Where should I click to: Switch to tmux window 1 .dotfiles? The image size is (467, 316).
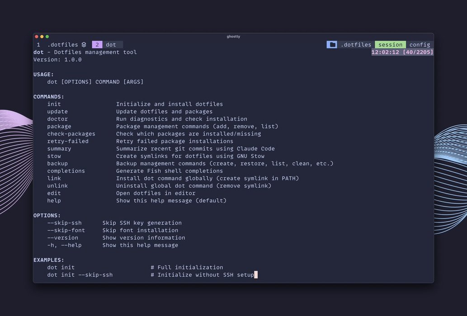57,45
